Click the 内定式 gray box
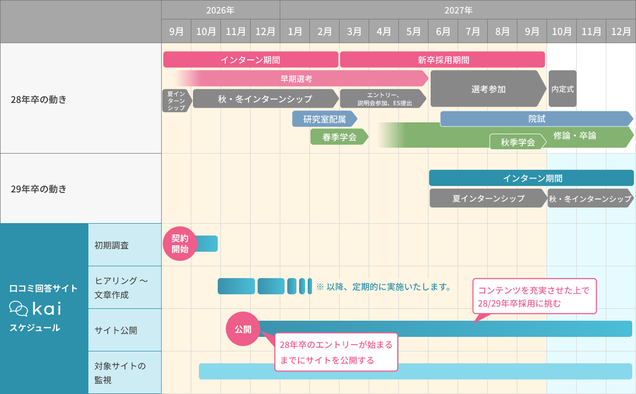Image resolution: width=636 pixels, height=394 pixels. point(563,89)
